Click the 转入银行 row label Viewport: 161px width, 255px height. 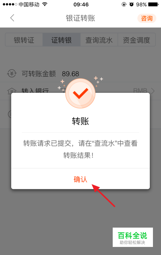pos(35,91)
